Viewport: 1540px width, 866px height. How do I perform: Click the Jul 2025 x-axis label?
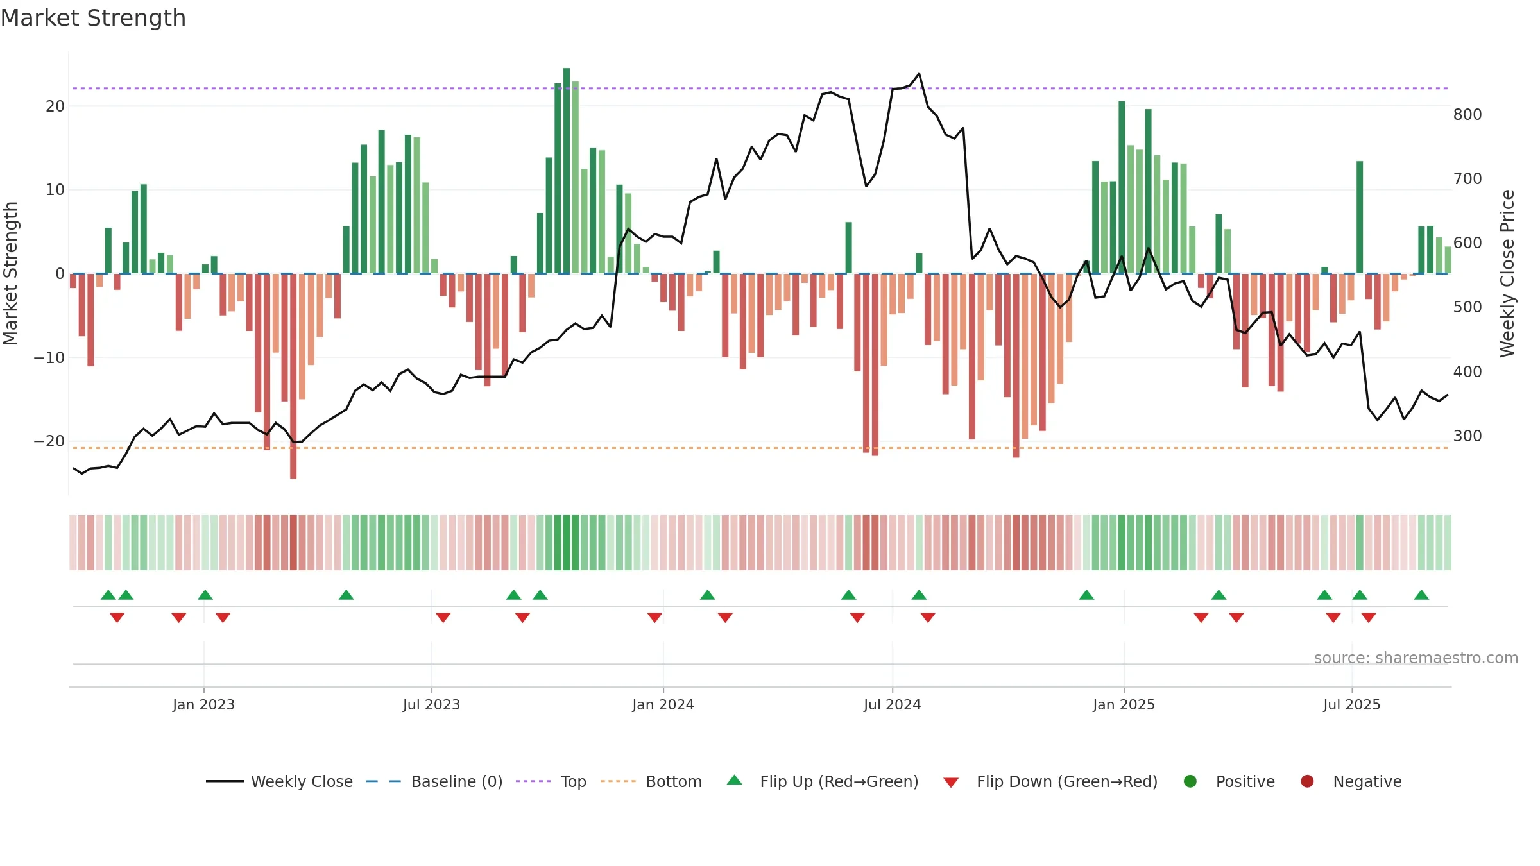[1351, 704]
